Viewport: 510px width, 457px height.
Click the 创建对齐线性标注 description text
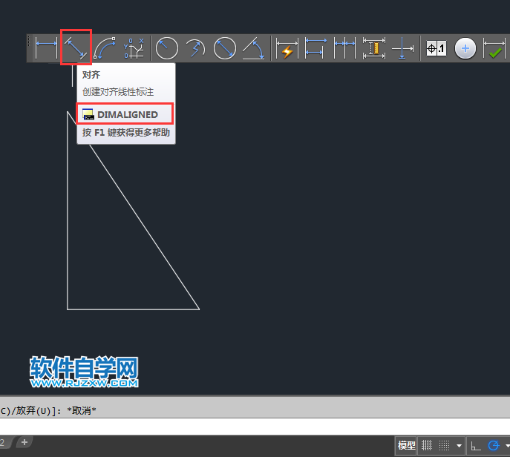(118, 92)
